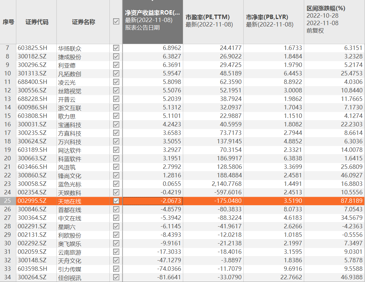Select stock code 603825.SH

pos(32,48)
